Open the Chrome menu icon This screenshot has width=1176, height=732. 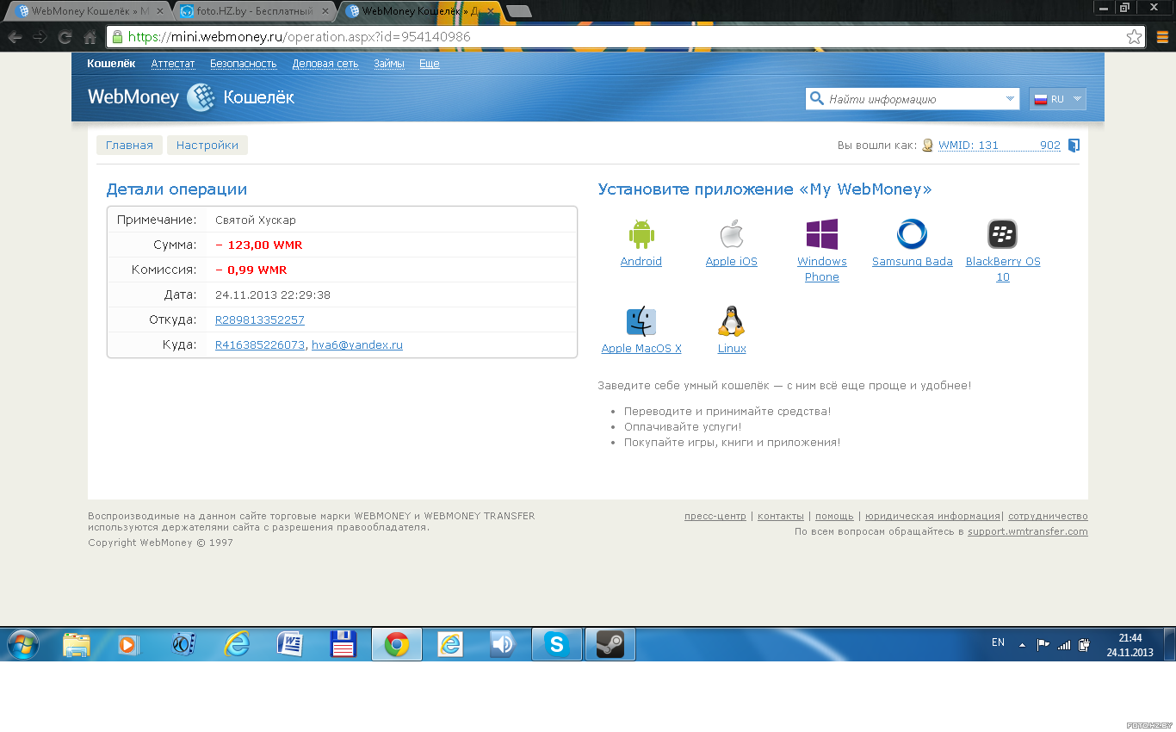pos(1162,37)
